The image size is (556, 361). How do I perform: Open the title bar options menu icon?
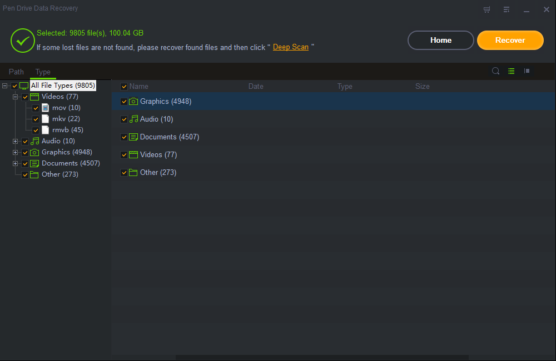click(507, 9)
